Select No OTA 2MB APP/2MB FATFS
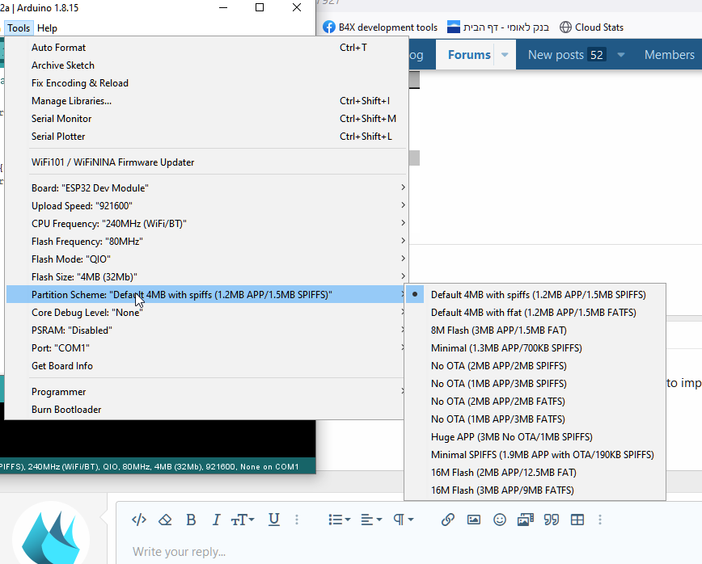 pyautogui.click(x=535, y=402)
